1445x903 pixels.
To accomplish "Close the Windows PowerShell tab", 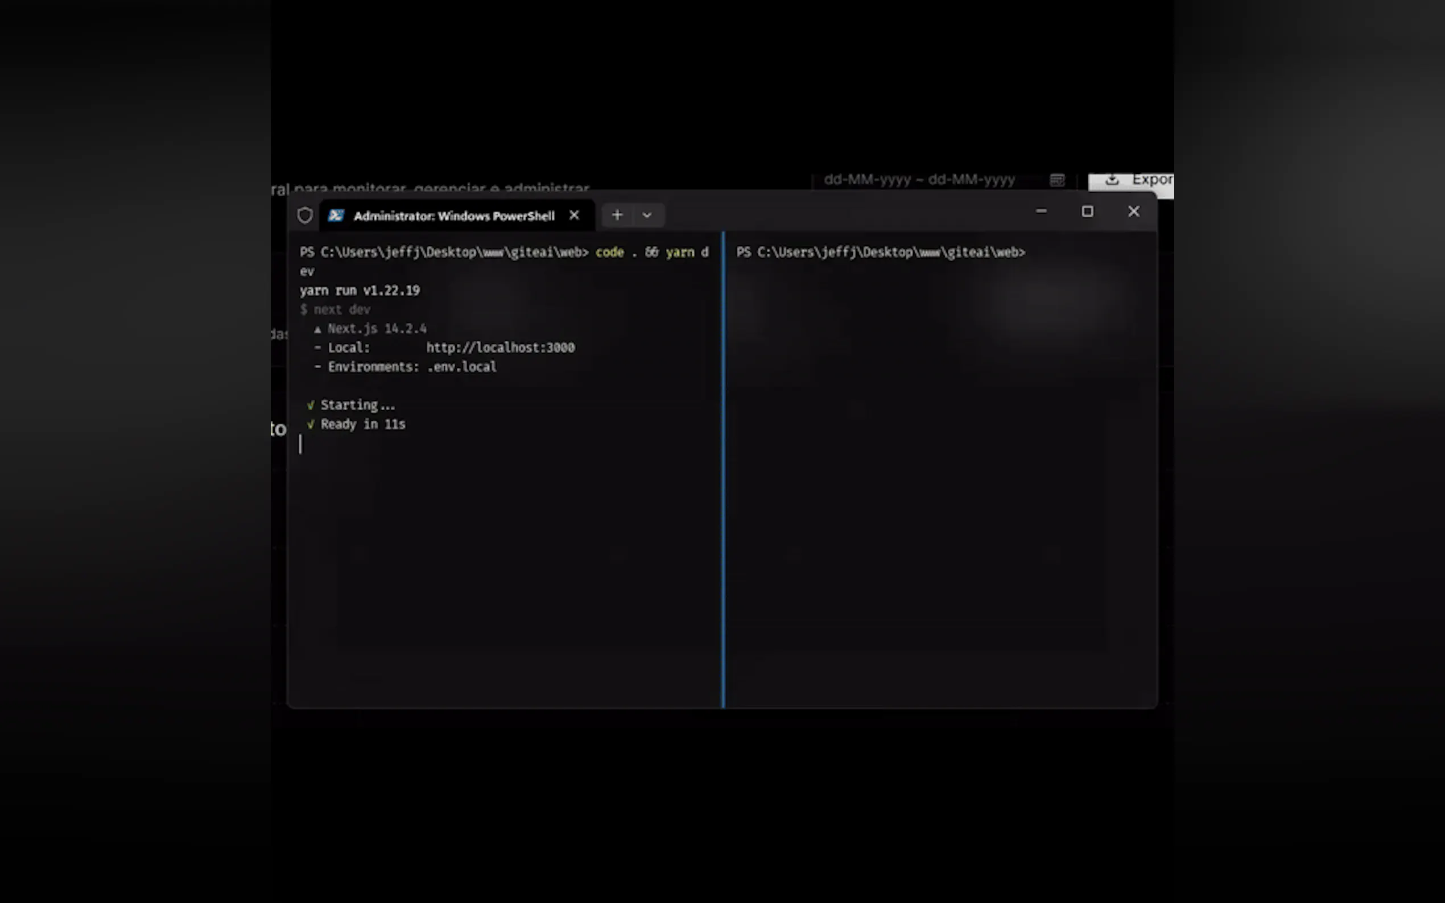I will pyautogui.click(x=574, y=215).
